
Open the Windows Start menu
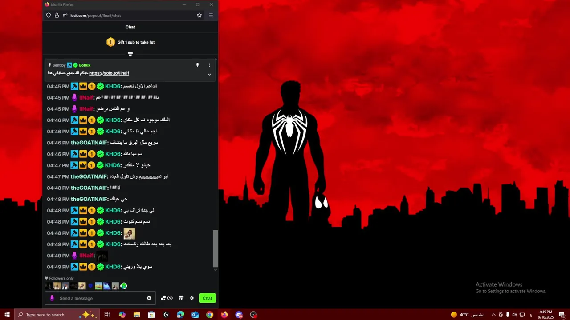point(7,315)
